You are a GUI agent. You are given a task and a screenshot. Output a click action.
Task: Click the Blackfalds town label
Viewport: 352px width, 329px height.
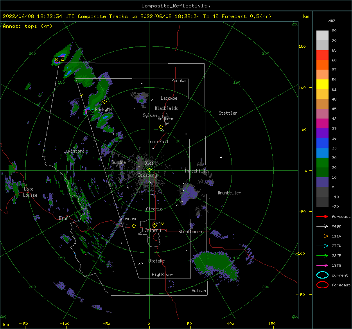point(166,108)
